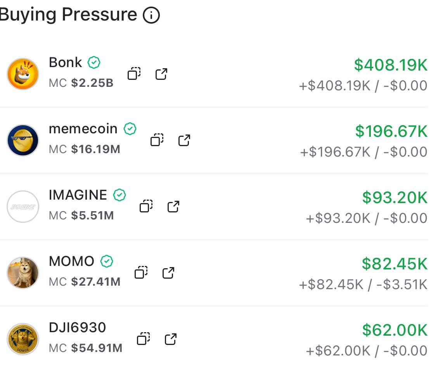The height and width of the screenshot is (369, 438).
Task: Click the Buying Pressure info icon
Action: pyautogui.click(x=151, y=15)
